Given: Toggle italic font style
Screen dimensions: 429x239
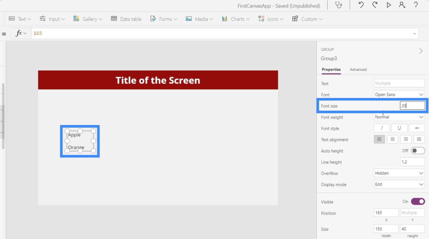Looking at the screenshot, I should 382,128.
